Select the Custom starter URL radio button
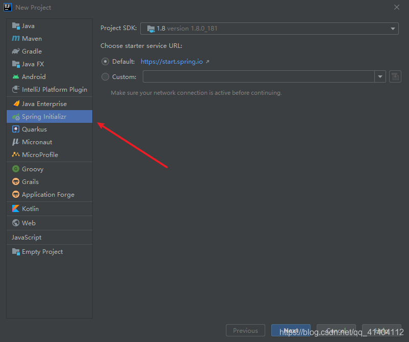The image size is (409, 342). (105, 76)
